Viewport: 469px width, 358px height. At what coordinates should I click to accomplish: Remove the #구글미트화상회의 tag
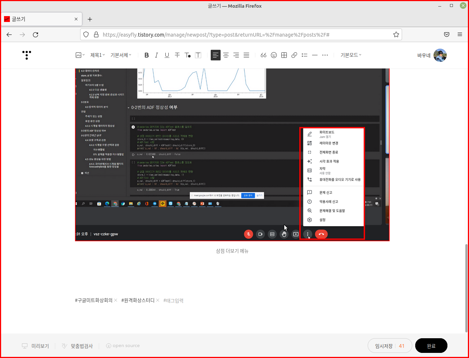116,300
